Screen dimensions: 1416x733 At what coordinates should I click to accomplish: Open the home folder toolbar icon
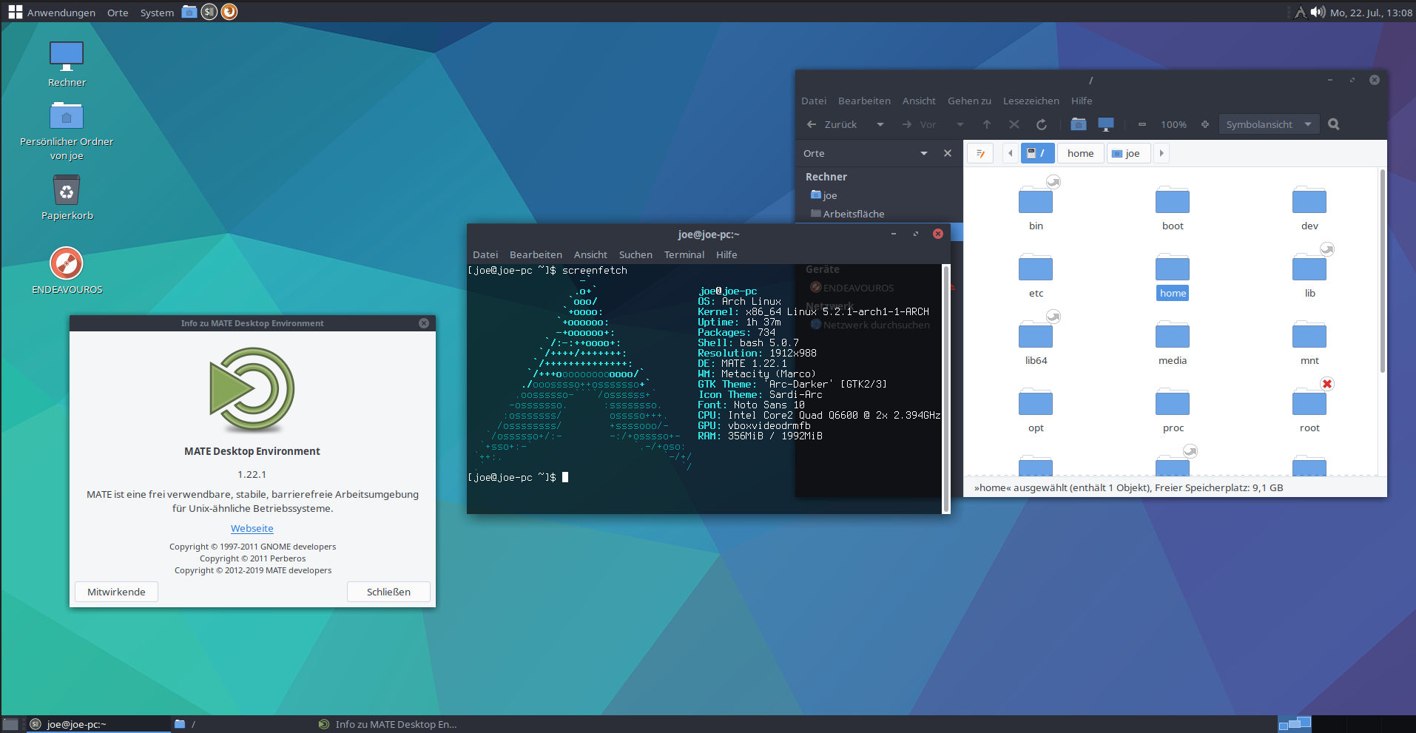[x=1079, y=124]
